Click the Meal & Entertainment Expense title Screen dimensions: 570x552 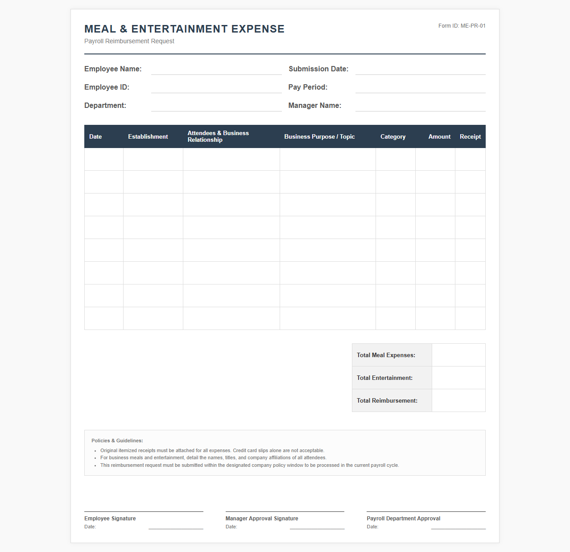(x=184, y=29)
